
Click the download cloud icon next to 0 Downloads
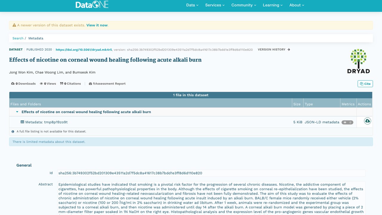[x=13, y=84]
